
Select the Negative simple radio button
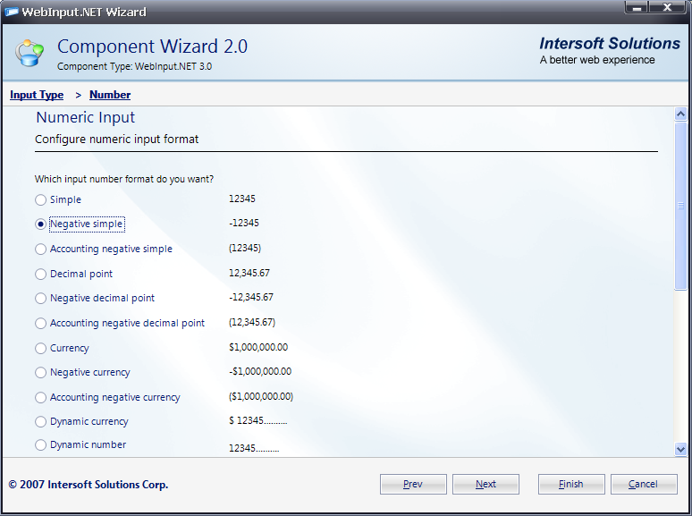pos(40,224)
